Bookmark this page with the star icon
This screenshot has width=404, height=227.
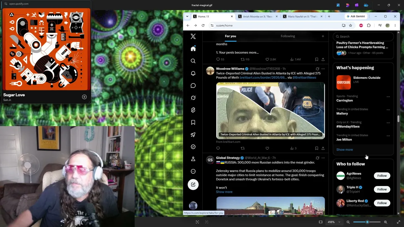pos(350,26)
